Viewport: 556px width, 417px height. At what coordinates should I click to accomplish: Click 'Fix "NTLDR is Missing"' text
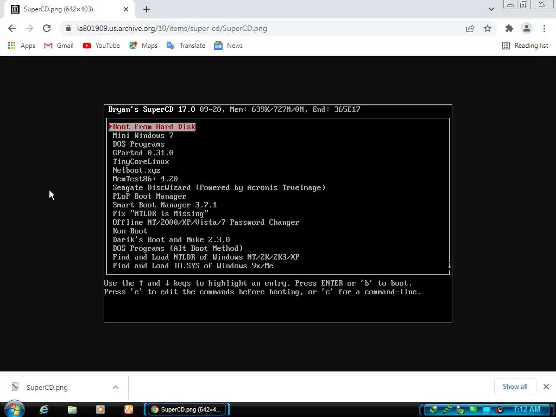pyautogui.click(x=160, y=213)
